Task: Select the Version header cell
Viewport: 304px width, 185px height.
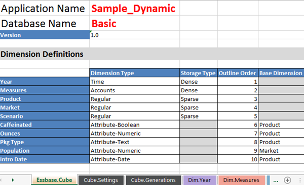Action: click(x=45, y=35)
